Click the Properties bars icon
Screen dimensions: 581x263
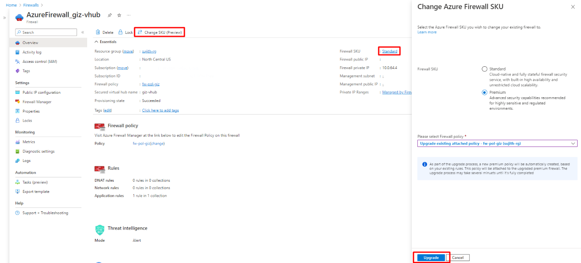click(x=18, y=111)
